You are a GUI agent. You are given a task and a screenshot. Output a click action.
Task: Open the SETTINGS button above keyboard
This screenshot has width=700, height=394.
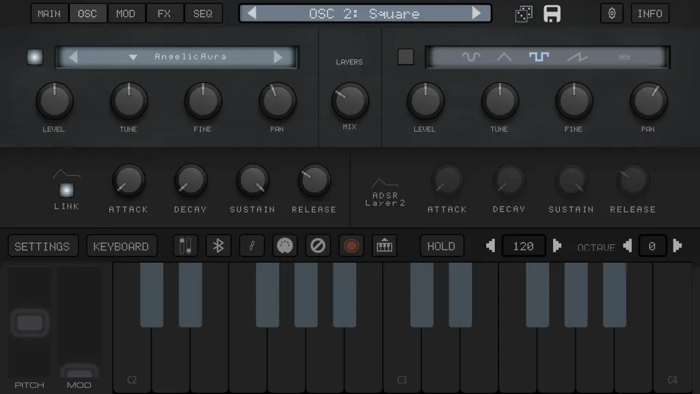[43, 246]
